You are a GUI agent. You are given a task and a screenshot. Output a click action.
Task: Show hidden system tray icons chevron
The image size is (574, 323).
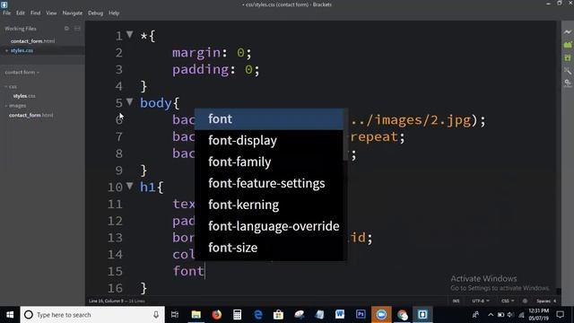(x=491, y=315)
